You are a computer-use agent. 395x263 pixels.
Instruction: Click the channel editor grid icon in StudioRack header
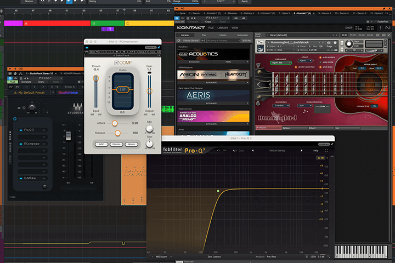point(10,73)
